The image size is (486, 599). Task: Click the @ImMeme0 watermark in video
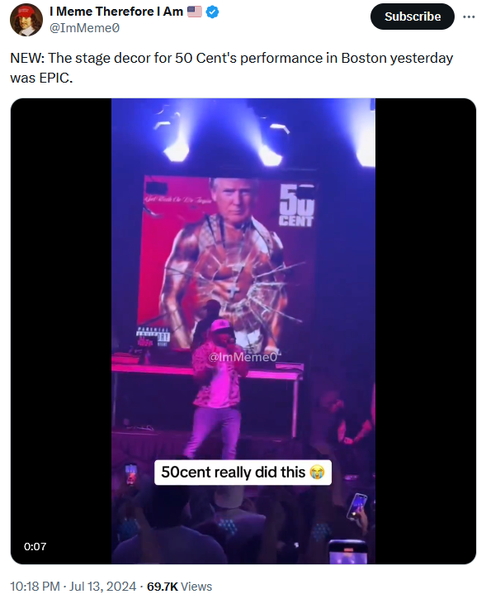[x=243, y=357]
